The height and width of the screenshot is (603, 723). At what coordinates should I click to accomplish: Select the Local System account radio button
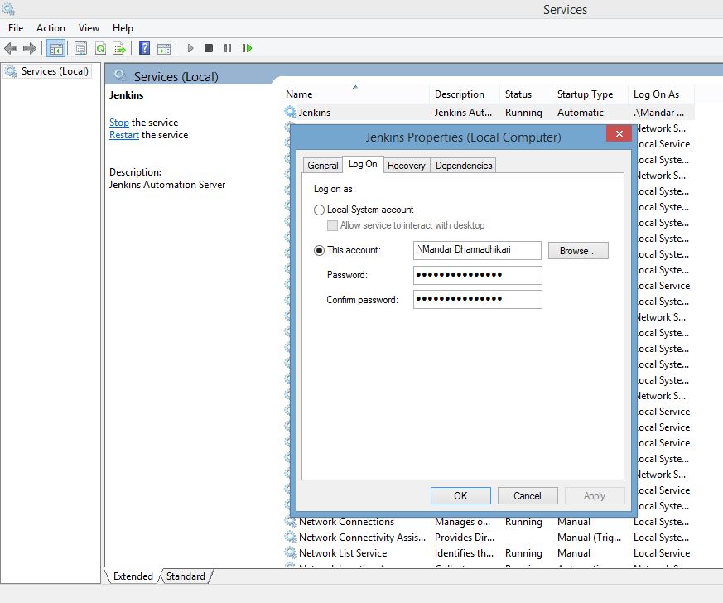pos(319,210)
